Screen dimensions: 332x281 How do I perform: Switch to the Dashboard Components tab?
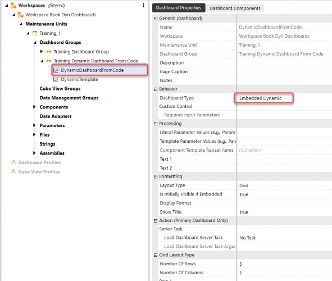click(x=235, y=8)
